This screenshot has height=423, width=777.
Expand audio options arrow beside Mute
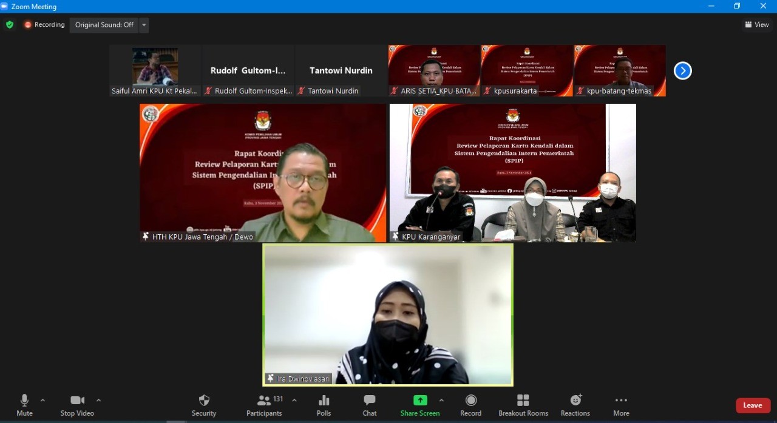click(42, 401)
